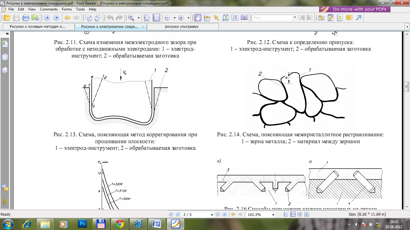Go to last page in status bar
Screen dimensions: 410x230
(225, 214)
